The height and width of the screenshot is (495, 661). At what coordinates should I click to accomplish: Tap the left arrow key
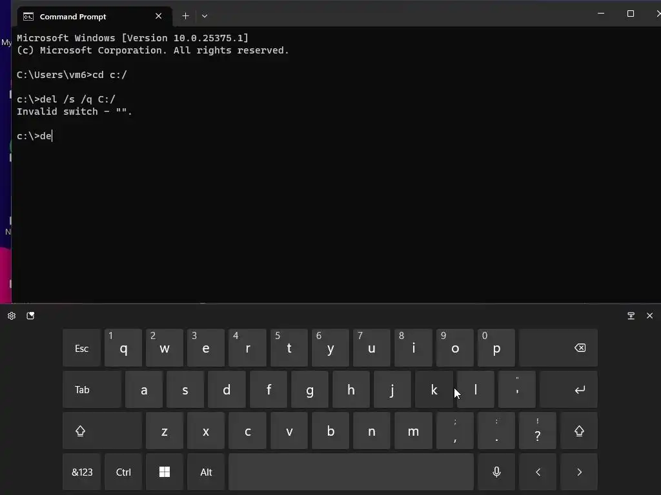538,472
